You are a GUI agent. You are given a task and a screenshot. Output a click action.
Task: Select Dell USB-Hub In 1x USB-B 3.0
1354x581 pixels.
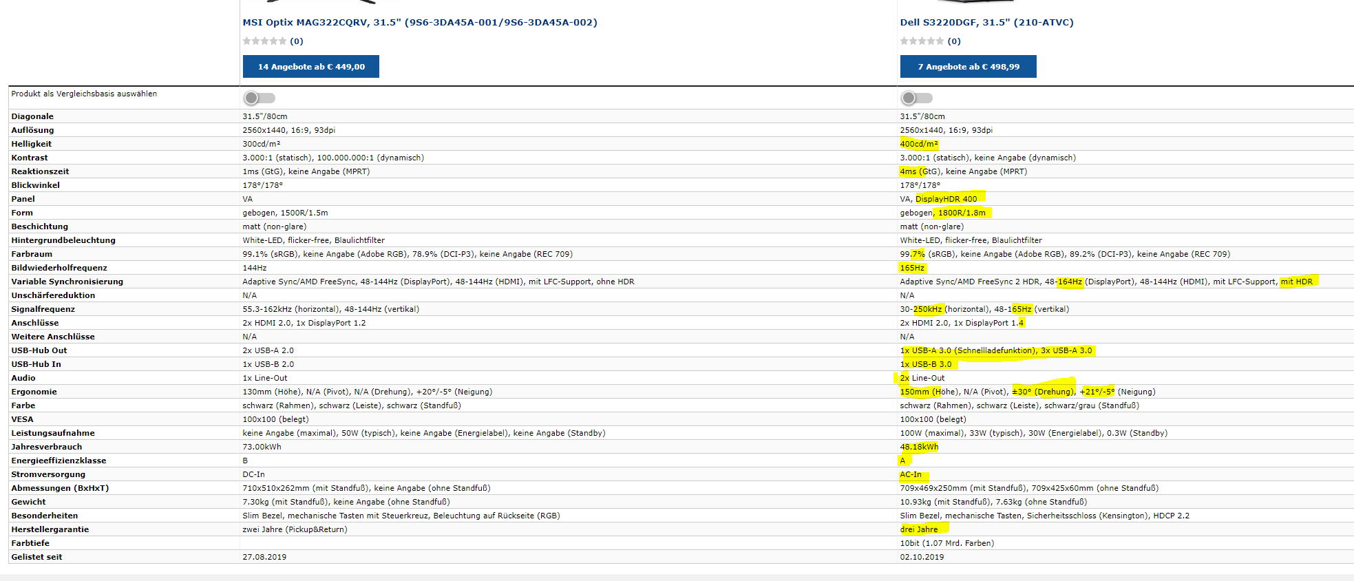coord(926,364)
